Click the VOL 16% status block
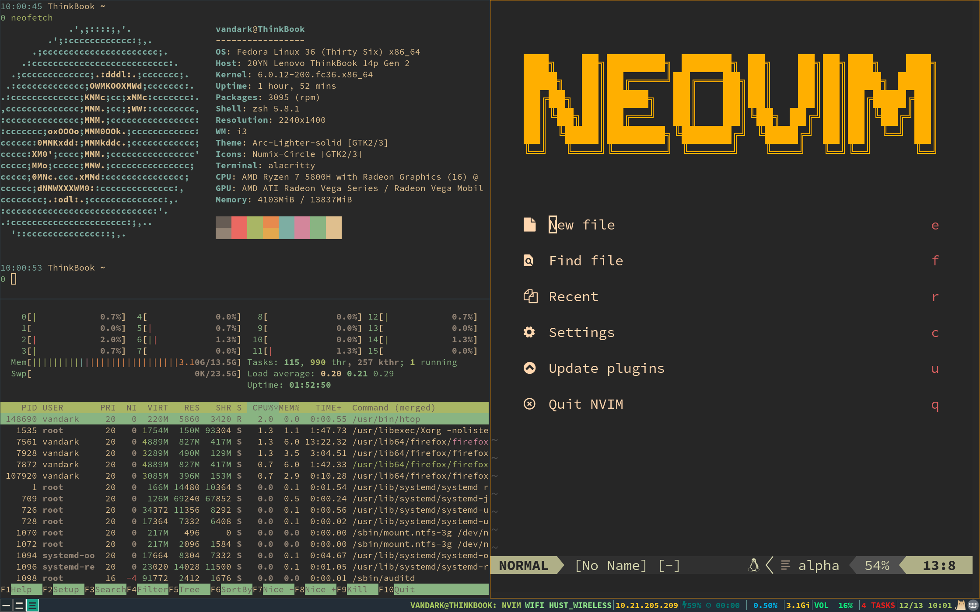The height and width of the screenshot is (612, 980). pos(833,605)
